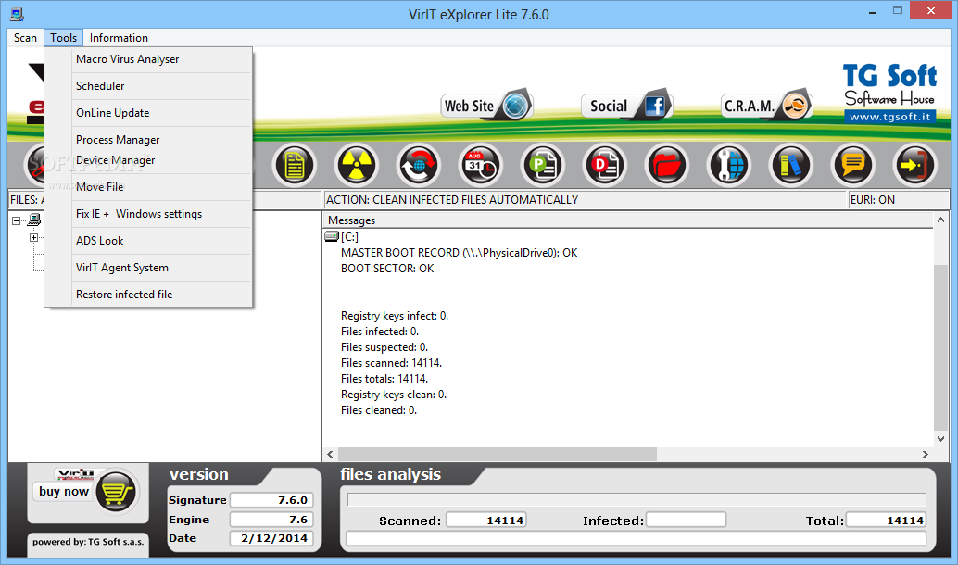Click the green P document icon
The width and height of the screenshot is (958, 565).
pos(543,165)
